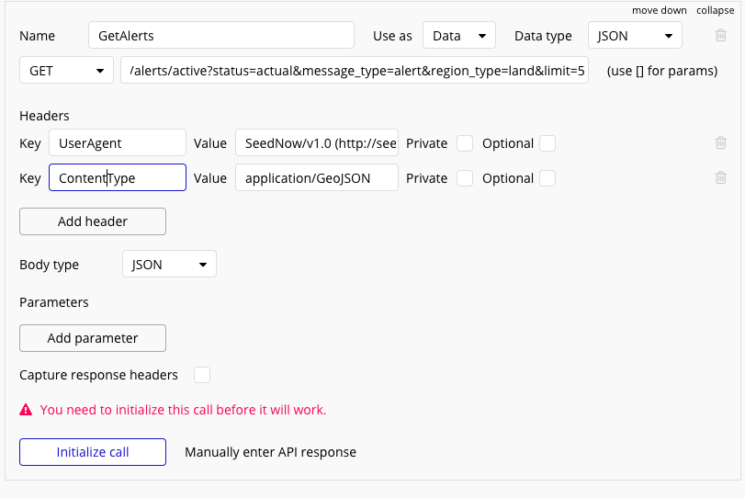This screenshot has width=745, height=498.
Task: Delete the UserAgent header row
Action: click(x=721, y=142)
